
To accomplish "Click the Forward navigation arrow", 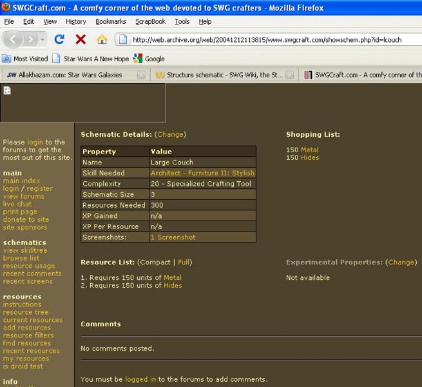I will point(30,39).
